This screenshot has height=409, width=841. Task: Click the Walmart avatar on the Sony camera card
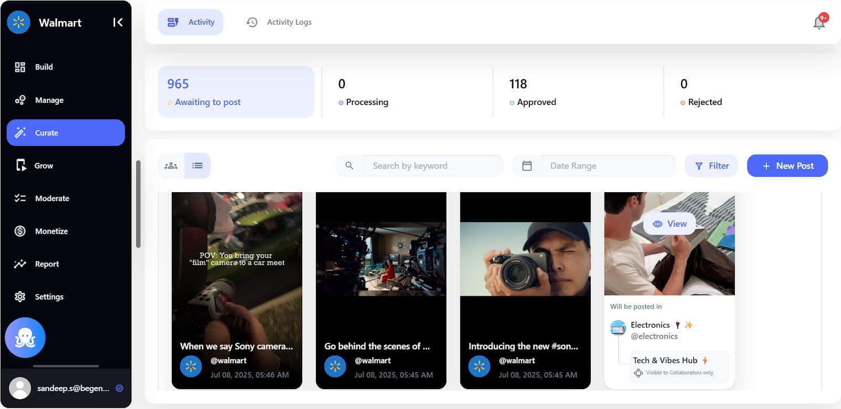[191, 366]
